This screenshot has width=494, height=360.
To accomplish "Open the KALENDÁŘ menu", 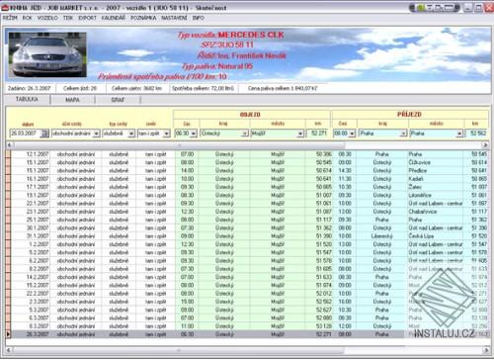I will [114, 18].
